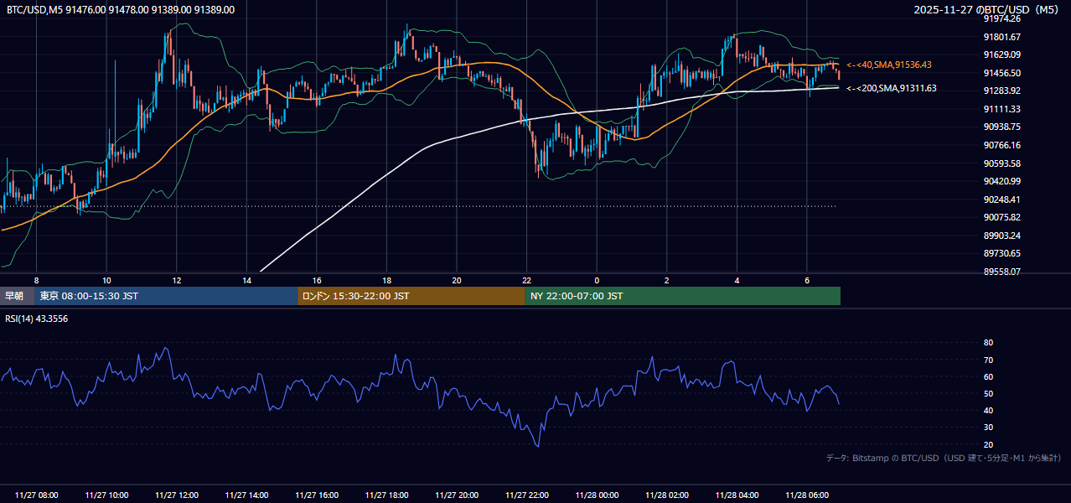Click the Bitstamp data source note
The width and height of the screenshot is (1071, 503).
pyautogui.click(x=944, y=458)
